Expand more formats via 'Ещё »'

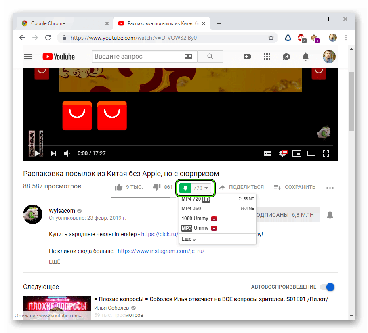pyautogui.click(x=189, y=239)
